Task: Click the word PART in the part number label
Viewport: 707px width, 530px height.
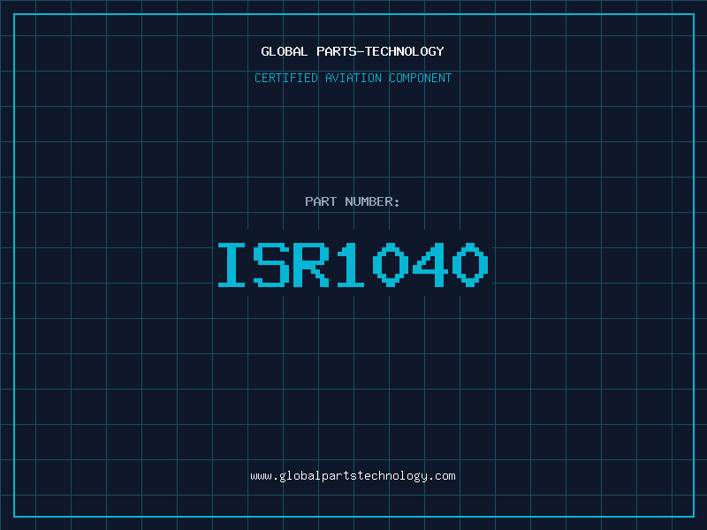Action: coord(321,201)
